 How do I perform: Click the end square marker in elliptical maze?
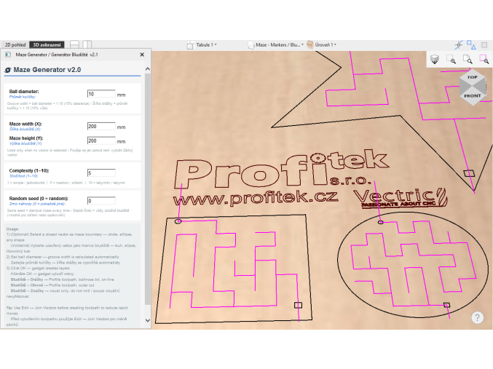coord(446,305)
